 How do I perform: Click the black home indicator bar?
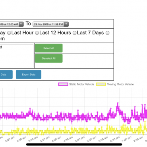click(x=74, y=145)
